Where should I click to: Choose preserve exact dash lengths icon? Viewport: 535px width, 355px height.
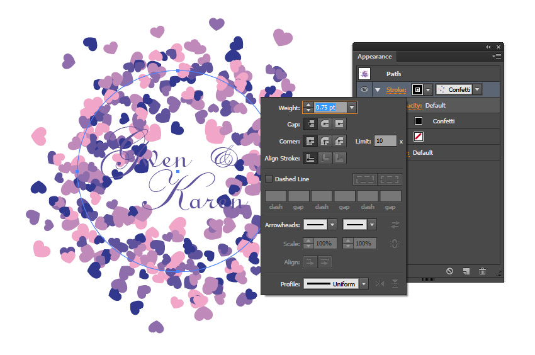[x=364, y=179]
